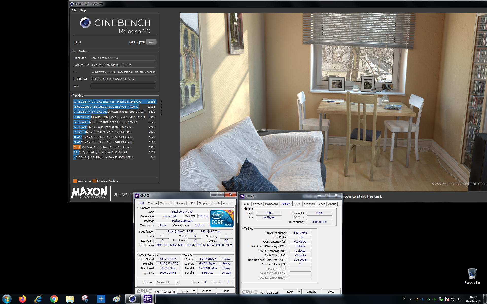Select SPD tab in CPU-Z Memory window
The height and width of the screenshot is (304, 487).
click(x=297, y=204)
